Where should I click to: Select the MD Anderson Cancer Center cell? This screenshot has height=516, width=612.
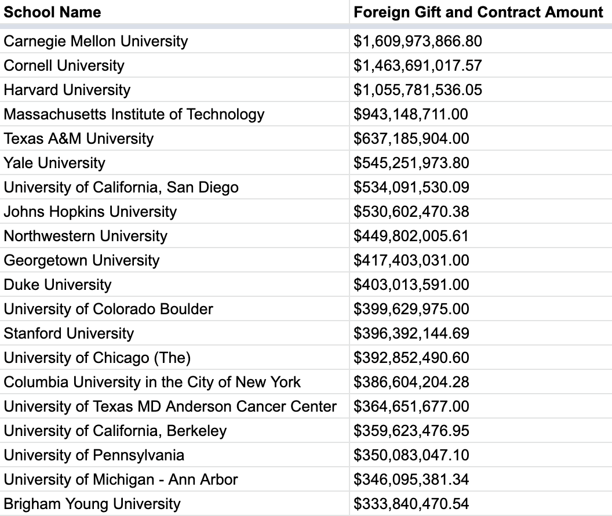coord(170,406)
